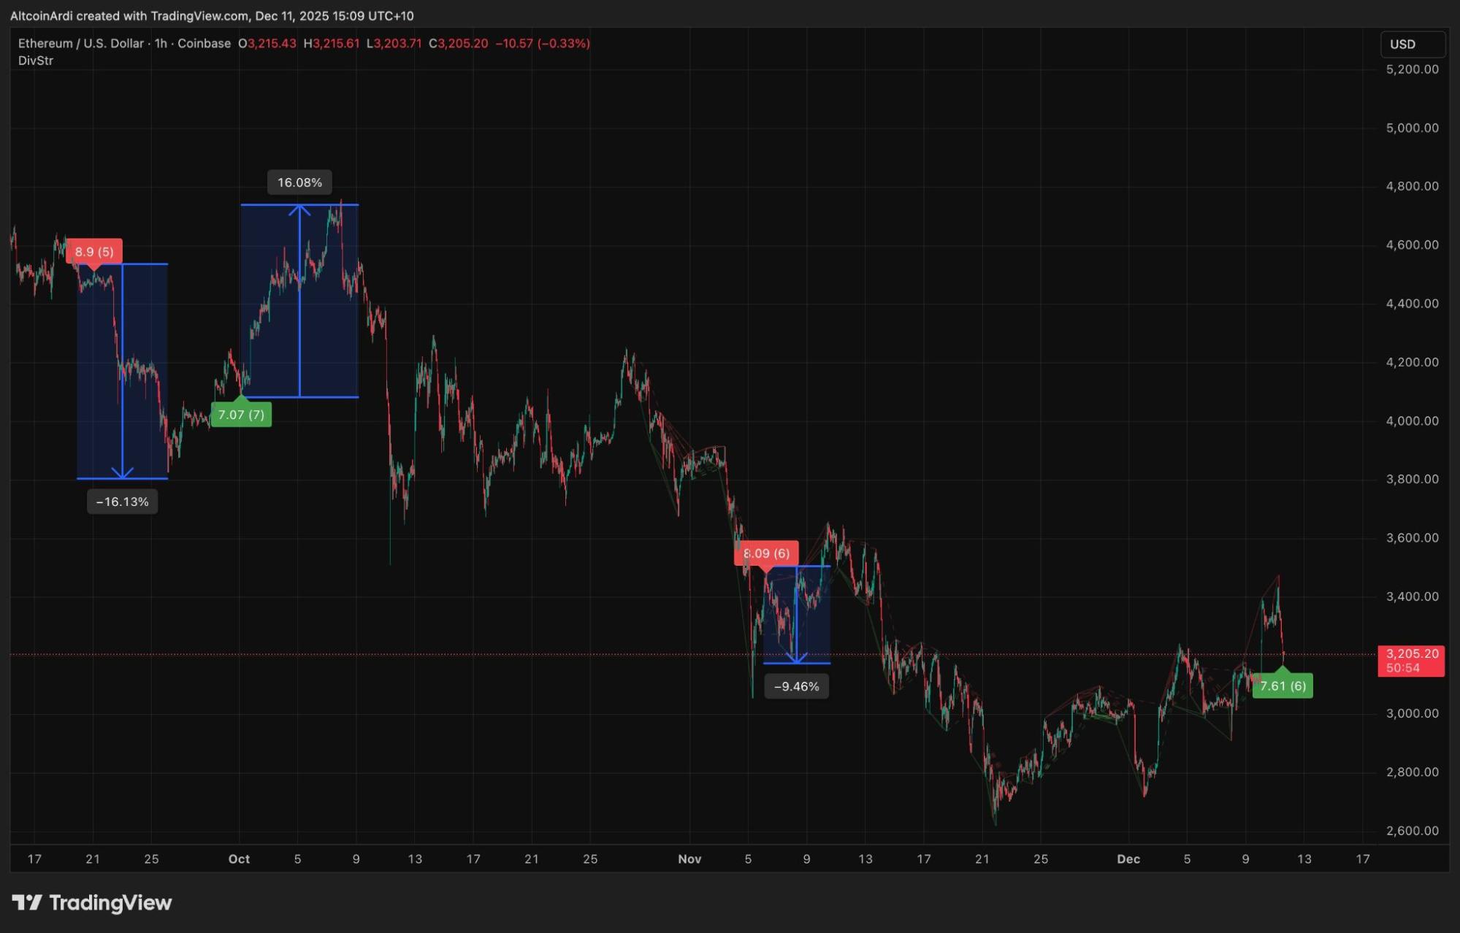Click the upward arrow head in 16.08% measurement
The image size is (1460, 933).
click(299, 210)
